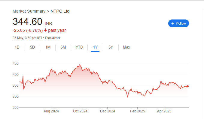Click the Follow button
Viewport: 204px width, 119px height.
(178, 23)
